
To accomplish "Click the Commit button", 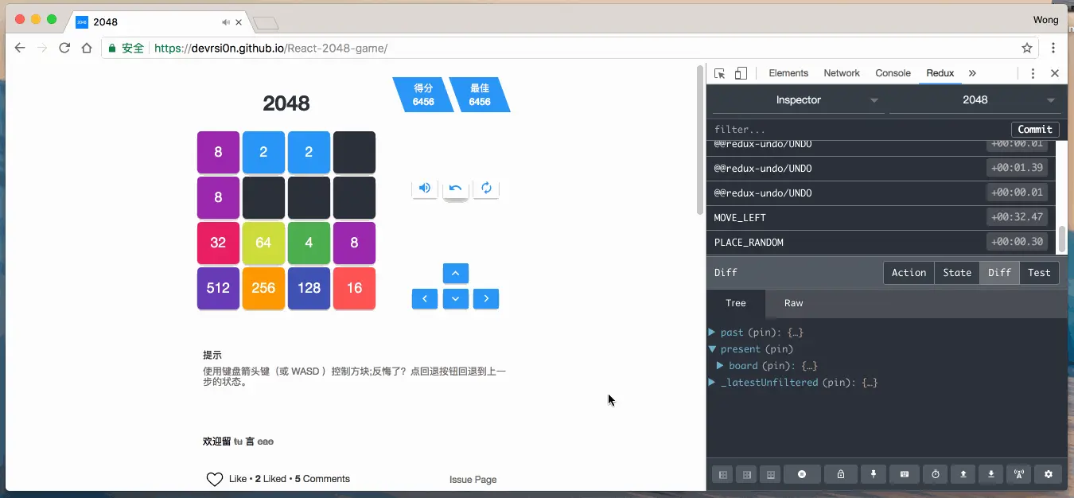I will (1035, 129).
